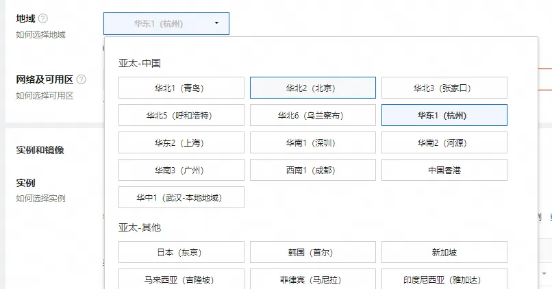The image size is (552, 289).
Task: Select 华中1（武汉-本地地域）option
Action: click(x=181, y=197)
